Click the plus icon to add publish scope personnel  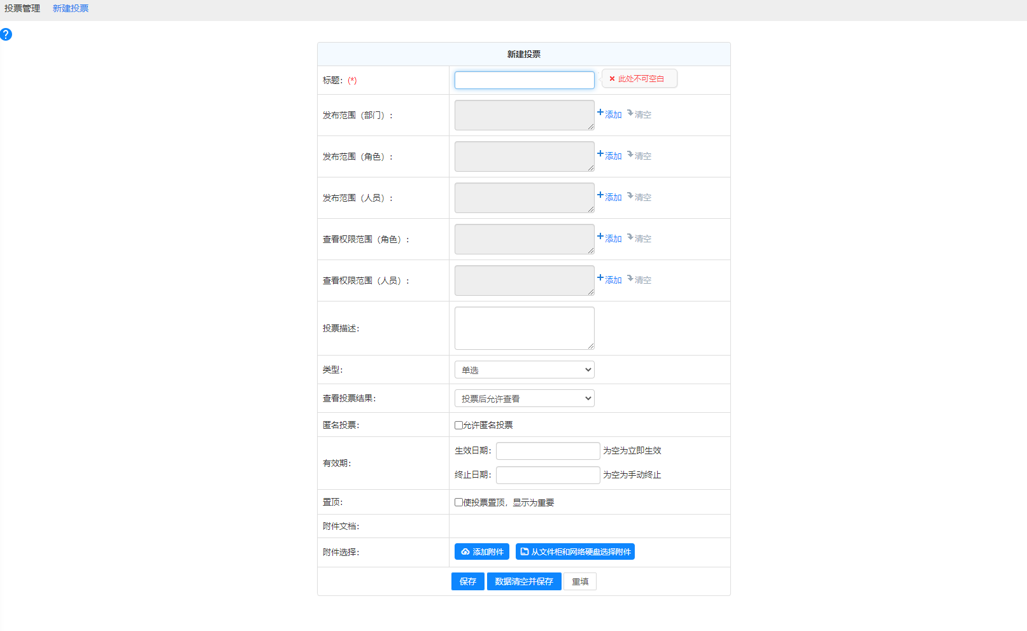tap(600, 195)
